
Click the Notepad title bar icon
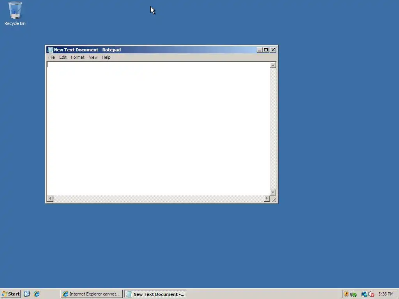50,50
